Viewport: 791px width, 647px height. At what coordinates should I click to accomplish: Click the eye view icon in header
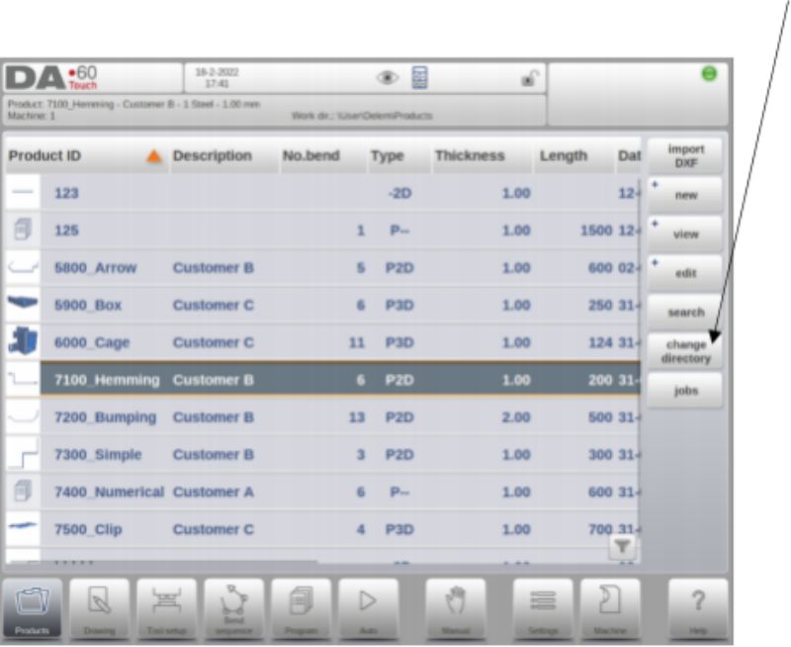pos(388,78)
